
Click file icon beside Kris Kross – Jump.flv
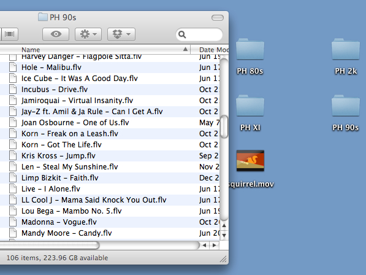click(x=13, y=156)
